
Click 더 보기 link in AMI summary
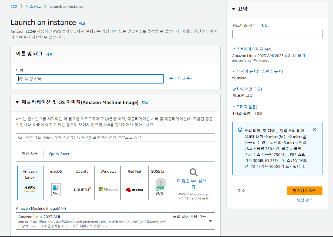pos(299,55)
